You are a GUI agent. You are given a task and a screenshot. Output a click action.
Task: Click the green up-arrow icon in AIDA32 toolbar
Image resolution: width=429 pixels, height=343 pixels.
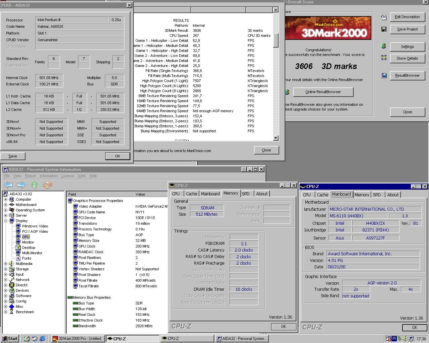[34, 185]
